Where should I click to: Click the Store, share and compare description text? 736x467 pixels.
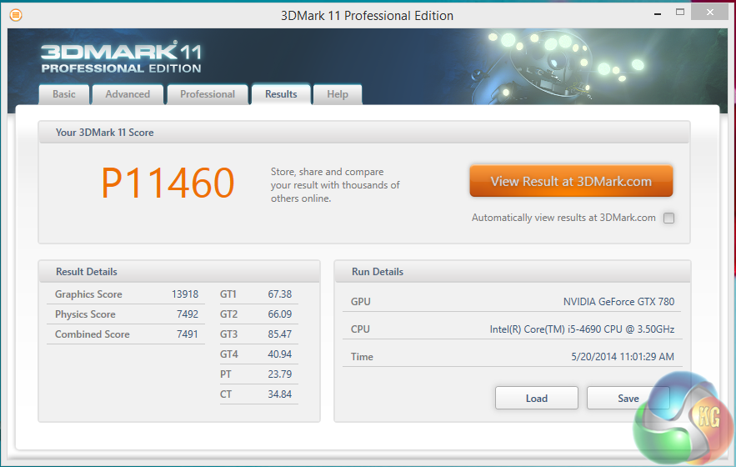(335, 185)
